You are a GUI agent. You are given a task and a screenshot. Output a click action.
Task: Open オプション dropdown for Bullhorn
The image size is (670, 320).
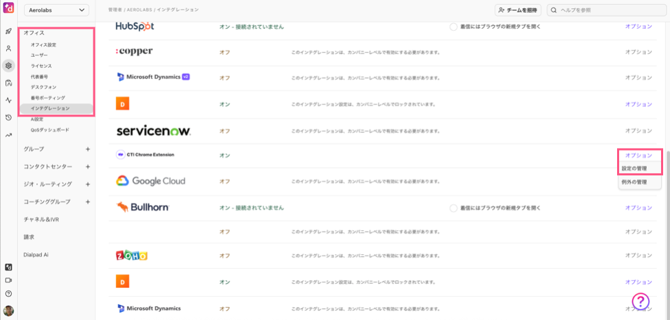pos(639,208)
